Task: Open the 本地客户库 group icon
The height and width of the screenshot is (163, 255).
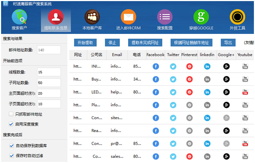Action: [92, 17]
